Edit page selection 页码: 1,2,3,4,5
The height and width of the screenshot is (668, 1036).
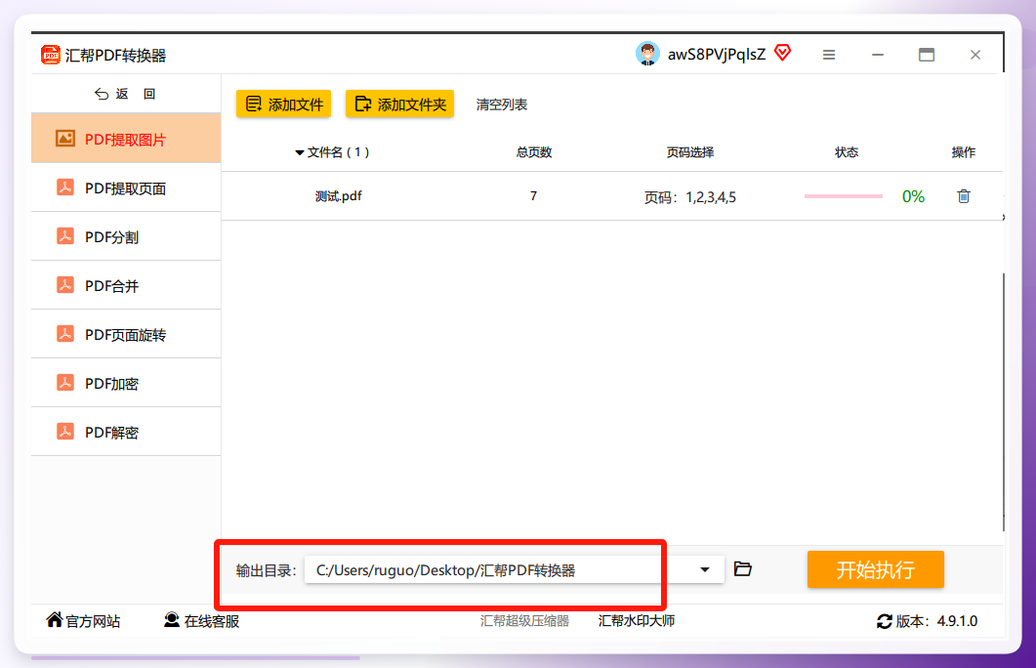689,197
